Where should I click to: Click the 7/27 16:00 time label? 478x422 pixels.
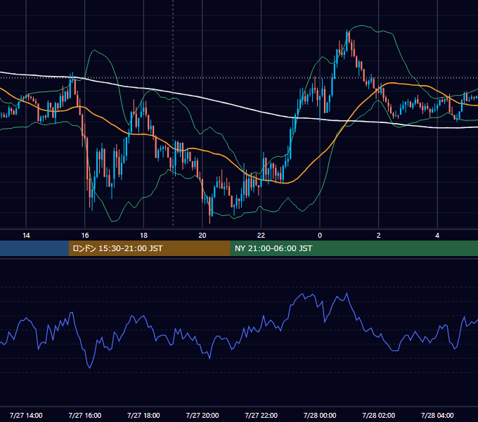(85, 415)
